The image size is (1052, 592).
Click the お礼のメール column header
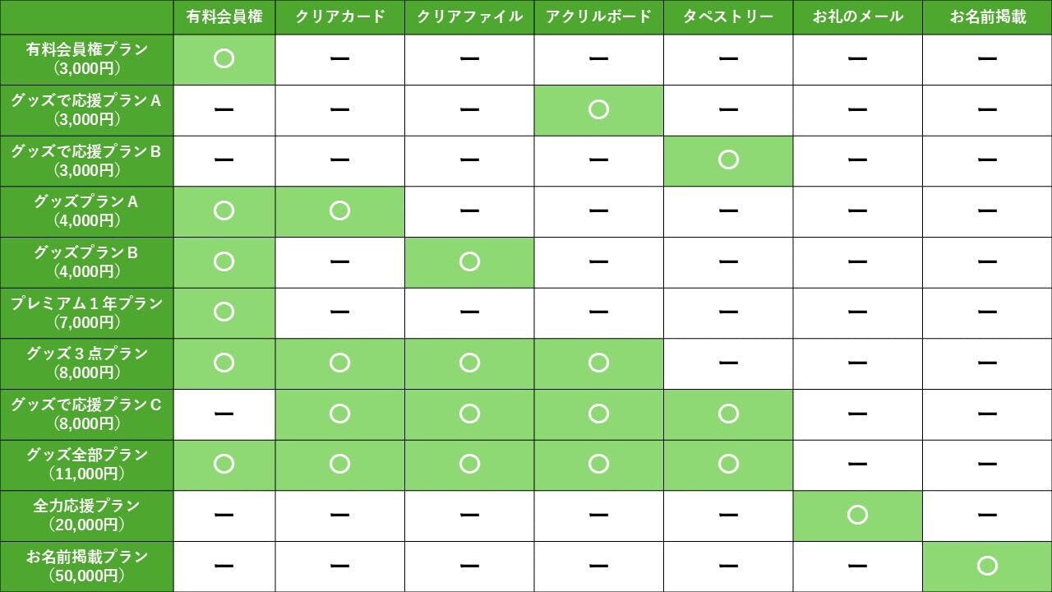click(857, 17)
